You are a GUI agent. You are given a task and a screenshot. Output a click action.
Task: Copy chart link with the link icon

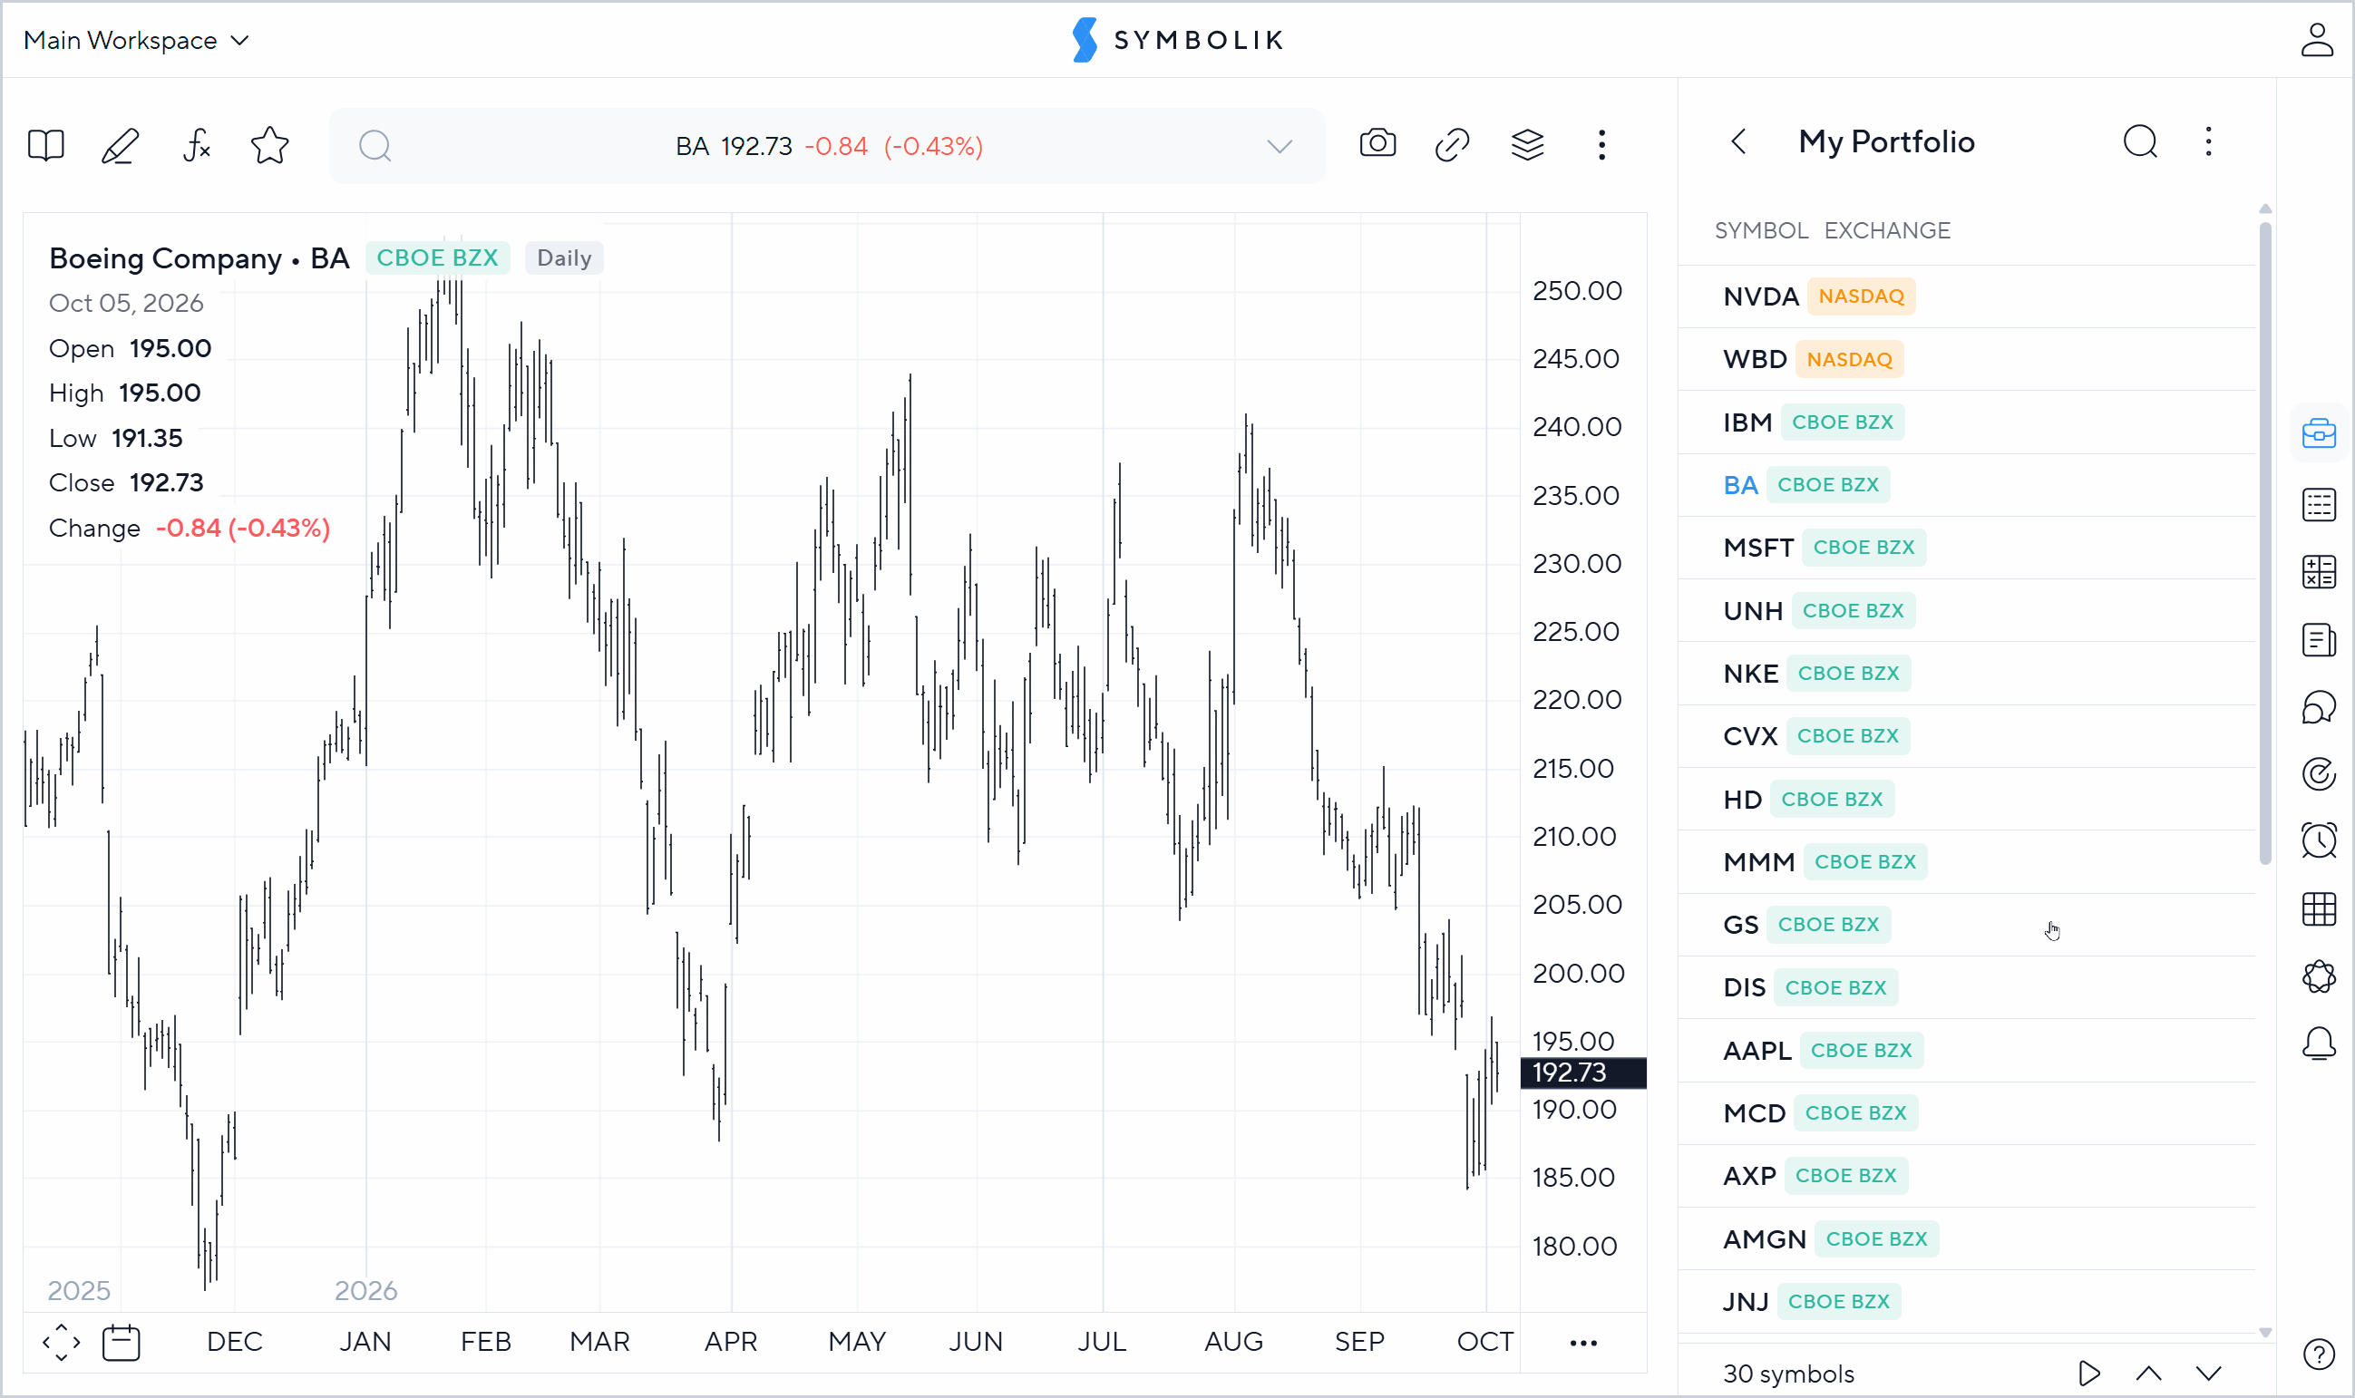(x=1452, y=145)
